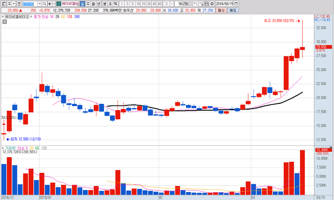The height and width of the screenshot is (200, 334).
Task: Select the 일 daily chart period
Action: point(82,4)
